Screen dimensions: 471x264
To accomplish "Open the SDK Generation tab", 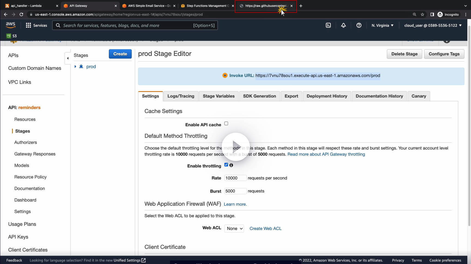I will click(x=260, y=96).
